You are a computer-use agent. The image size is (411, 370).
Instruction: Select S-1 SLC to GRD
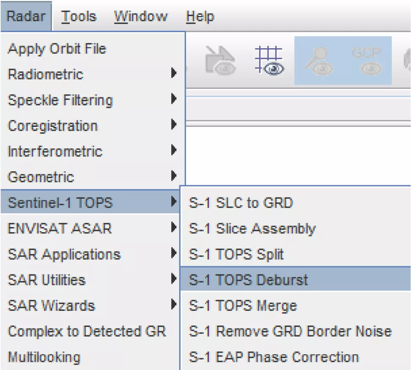tap(296, 203)
